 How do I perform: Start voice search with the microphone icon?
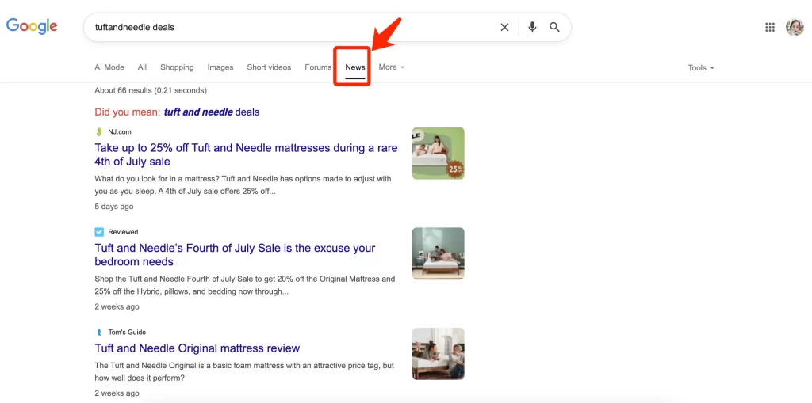coord(532,28)
